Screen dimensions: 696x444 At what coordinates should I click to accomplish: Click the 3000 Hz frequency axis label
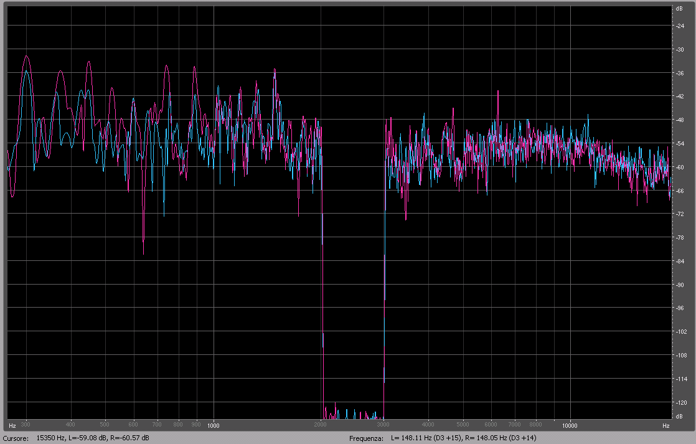(383, 425)
